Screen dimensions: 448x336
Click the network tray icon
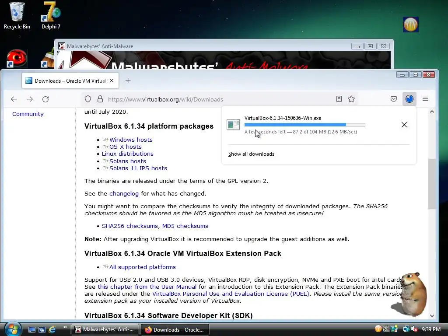click(406, 329)
